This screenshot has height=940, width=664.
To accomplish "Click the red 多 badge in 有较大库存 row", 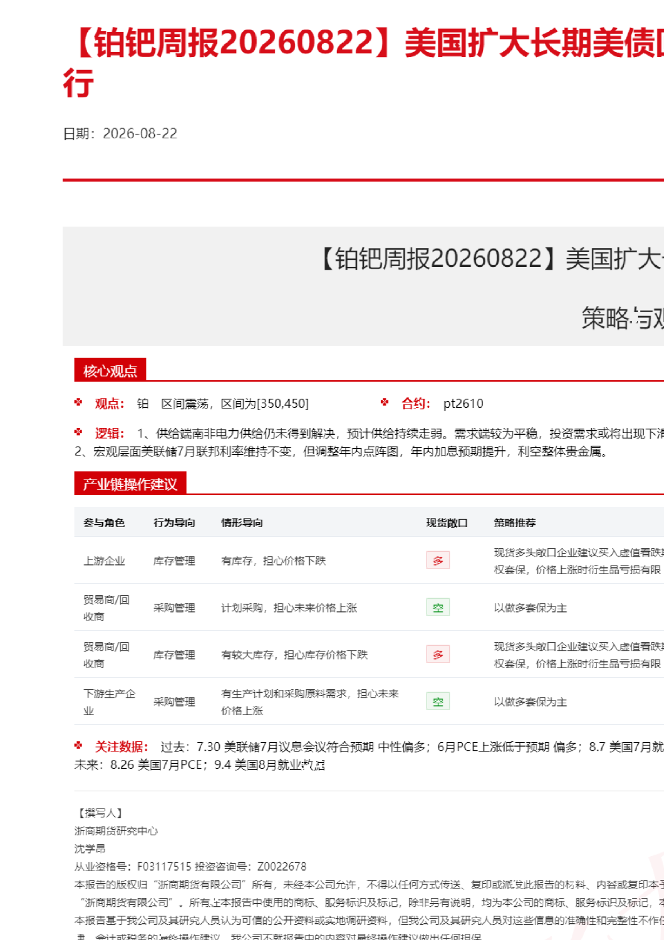I will [438, 655].
